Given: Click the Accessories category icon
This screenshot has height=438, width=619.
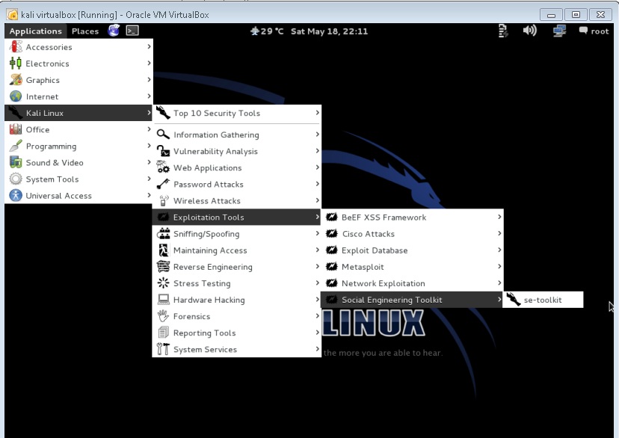Looking at the screenshot, I should [x=16, y=46].
